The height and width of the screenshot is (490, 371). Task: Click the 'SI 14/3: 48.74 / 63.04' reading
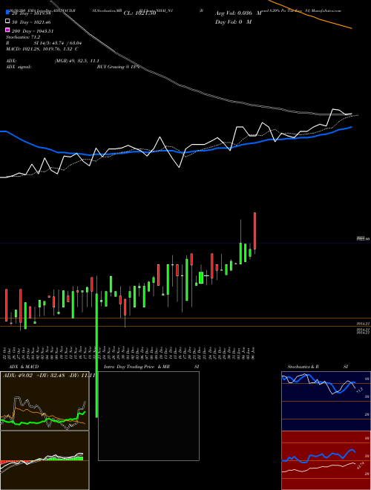click(x=58, y=43)
